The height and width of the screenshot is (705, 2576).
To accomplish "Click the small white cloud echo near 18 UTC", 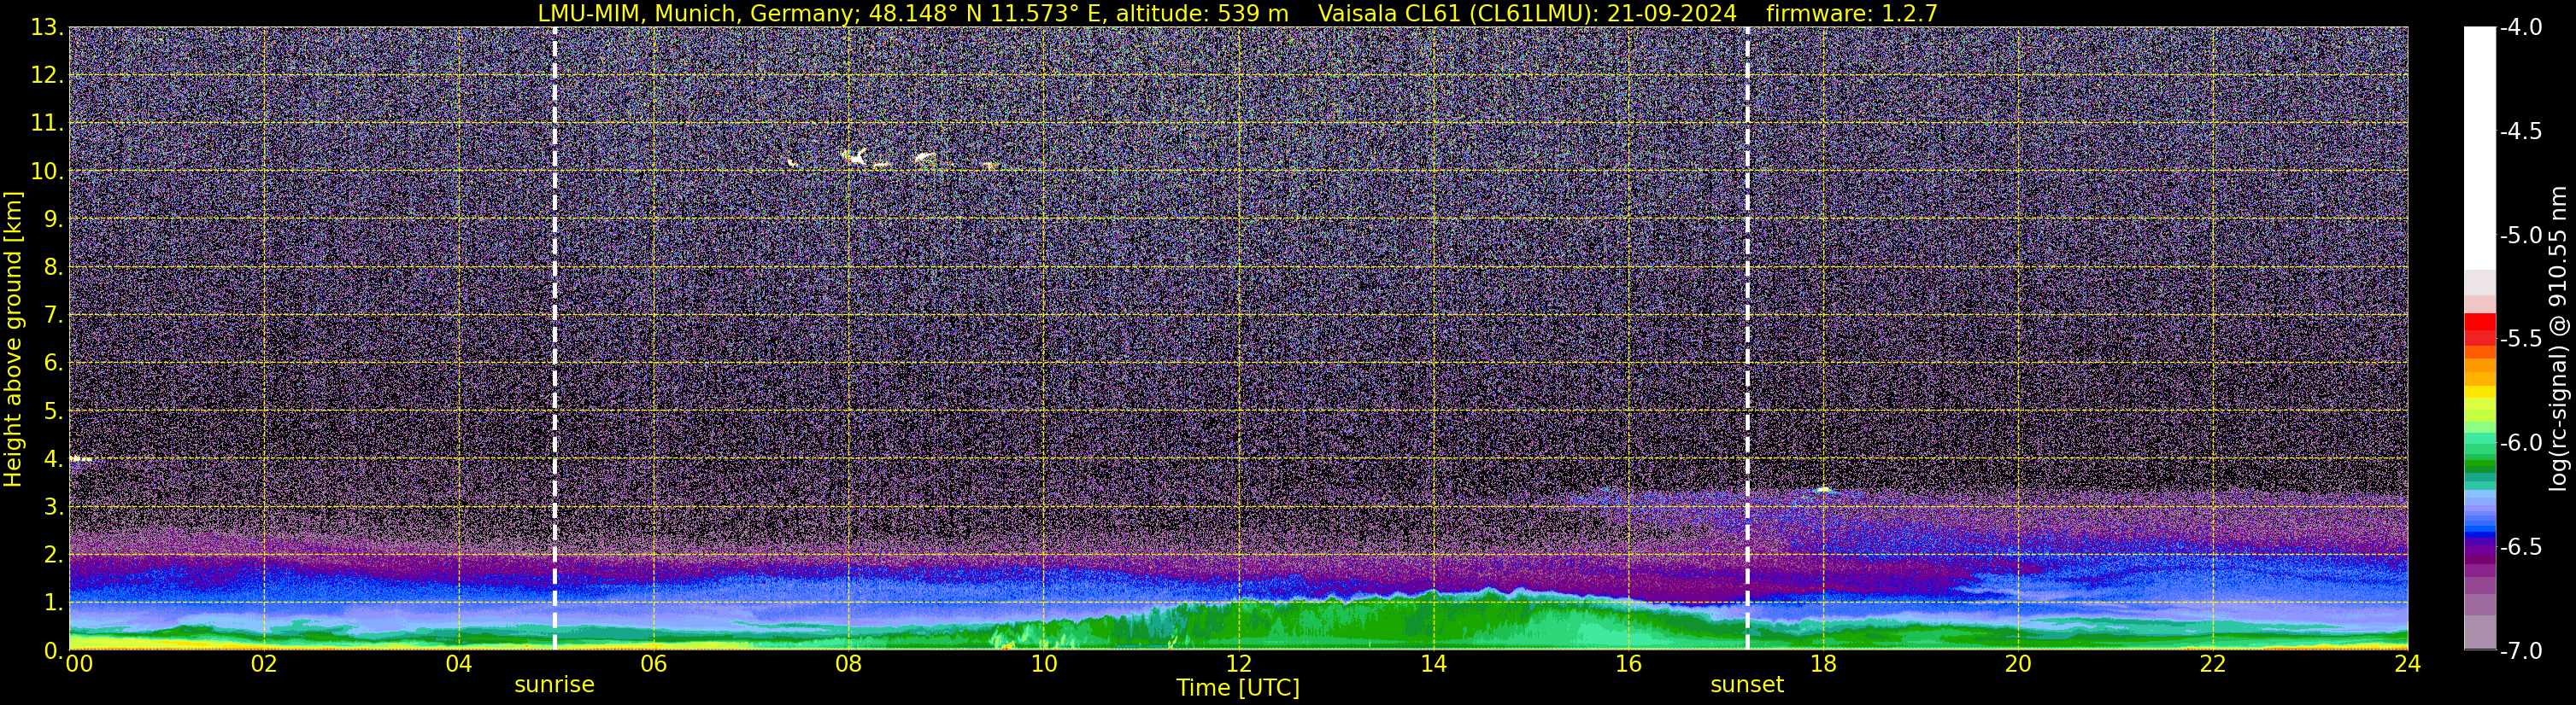I will point(1824,489).
